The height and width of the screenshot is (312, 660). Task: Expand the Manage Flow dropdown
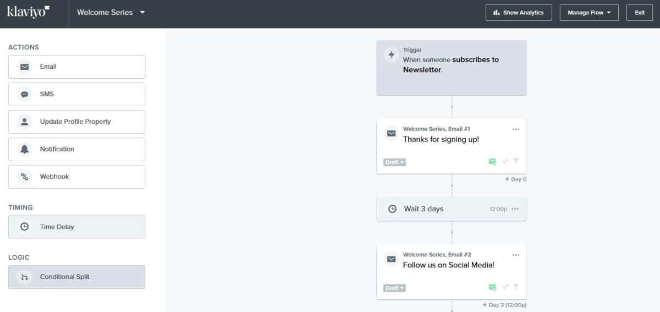(x=589, y=13)
